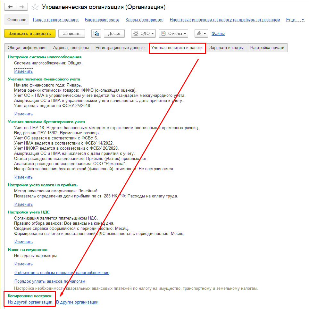Switch to Общая информация tab
The height and width of the screenshot is (309, 309).
(x=27, y=48)
